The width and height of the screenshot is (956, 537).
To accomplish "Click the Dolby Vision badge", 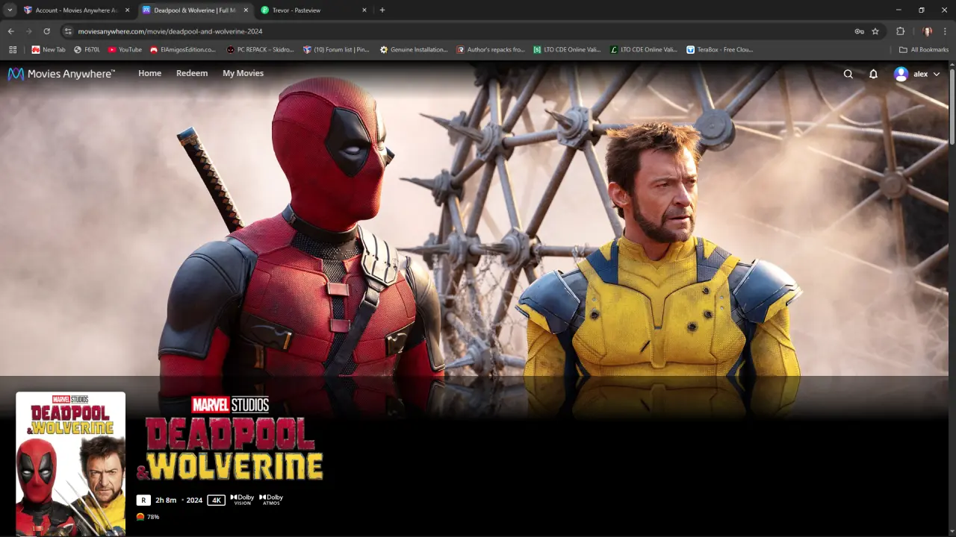I will tap(243, 500).
